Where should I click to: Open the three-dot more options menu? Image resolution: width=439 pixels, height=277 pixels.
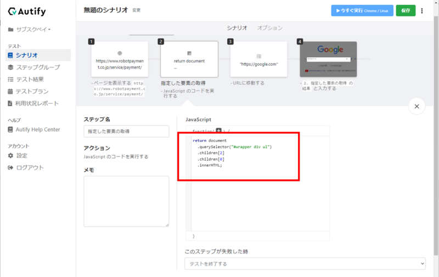[421, 10]
